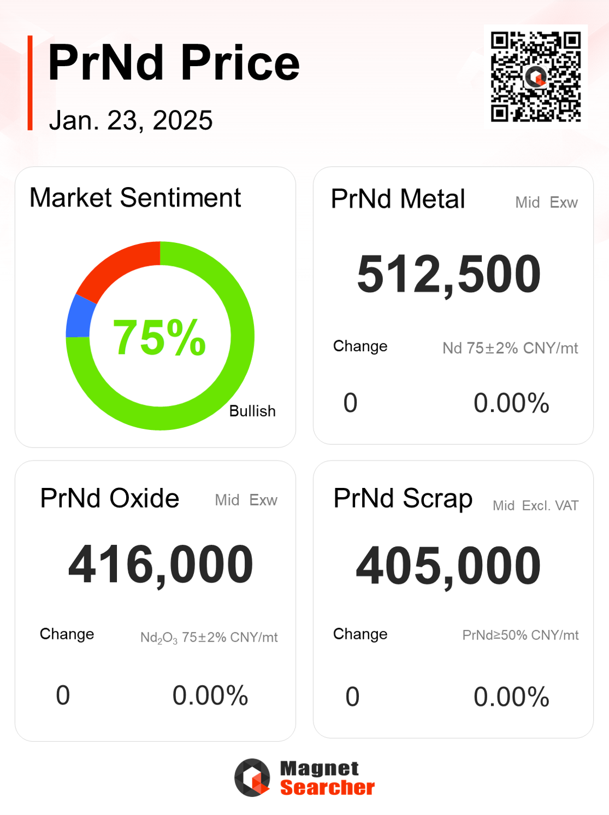Click PrNd≥50% CNY/mt spec text

pos(521,635)
